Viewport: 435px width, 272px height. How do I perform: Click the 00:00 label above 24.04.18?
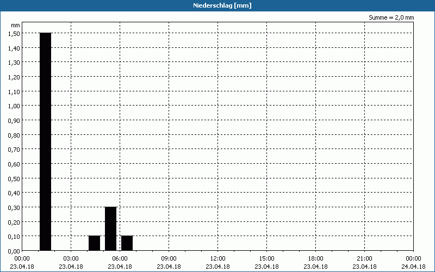pyautogui.click(x=413, y=258)
